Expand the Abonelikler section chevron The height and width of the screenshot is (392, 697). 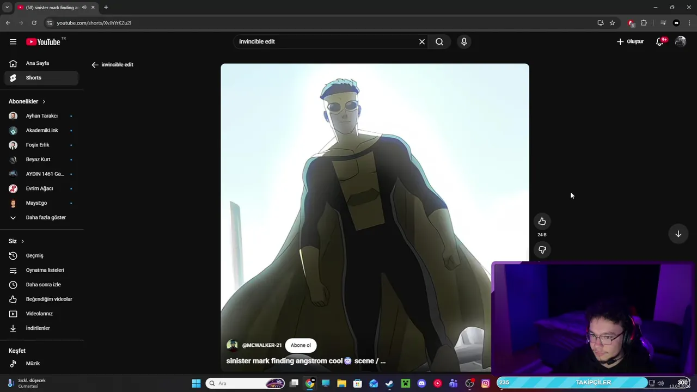click(44, 102)
